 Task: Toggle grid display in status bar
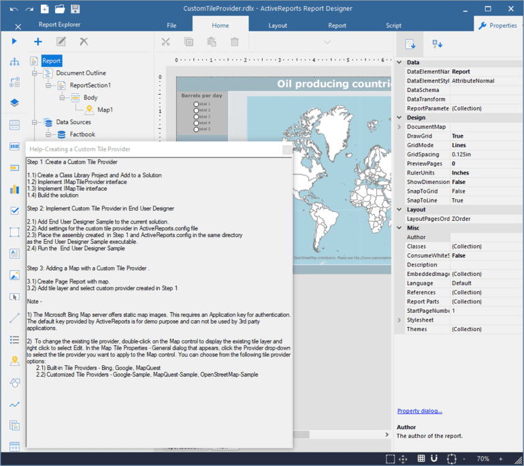(421, 459)
